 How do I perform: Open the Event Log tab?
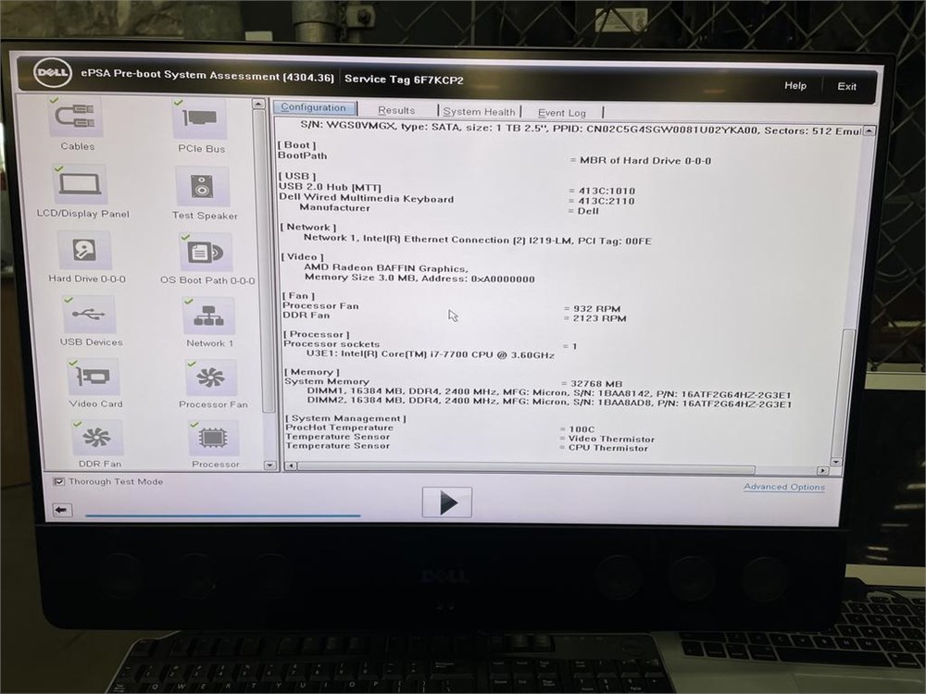(562, 113)
